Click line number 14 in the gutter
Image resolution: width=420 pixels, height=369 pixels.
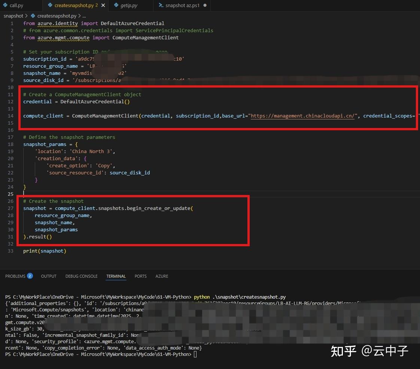click(10, 116)
